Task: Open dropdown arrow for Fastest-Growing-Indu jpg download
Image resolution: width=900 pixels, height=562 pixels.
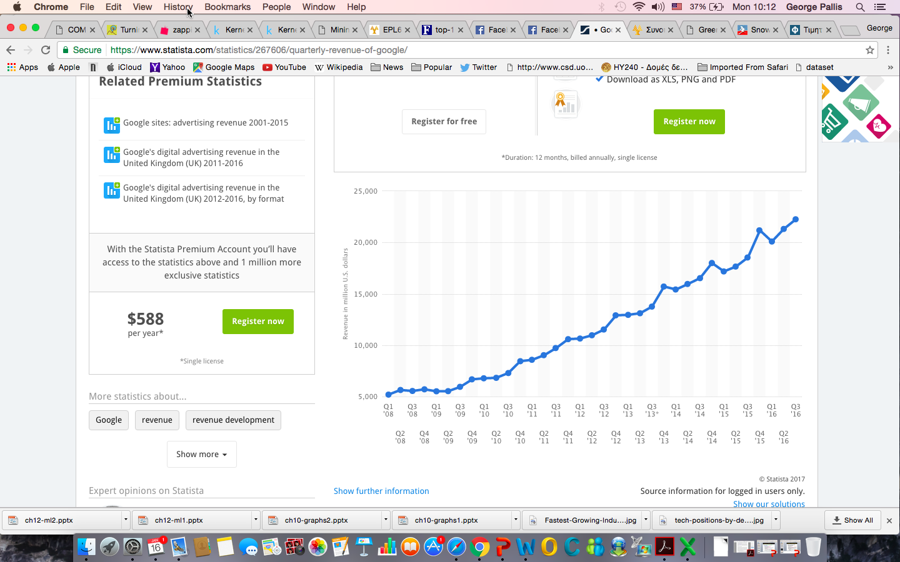Action: [646, 520]
